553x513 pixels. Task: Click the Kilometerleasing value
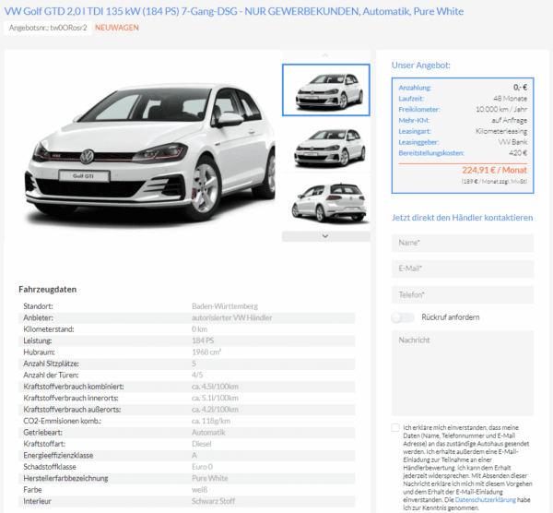click(x=501, y=131)
